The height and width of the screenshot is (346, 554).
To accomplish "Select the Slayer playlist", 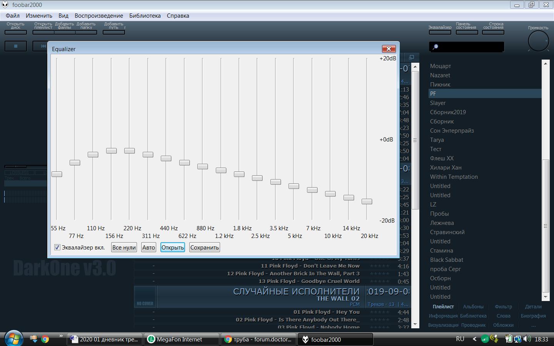I will click(485, 103).
